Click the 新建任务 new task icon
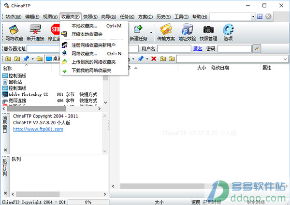The height and width of the screenshot is (205, 290). [138, 32]
